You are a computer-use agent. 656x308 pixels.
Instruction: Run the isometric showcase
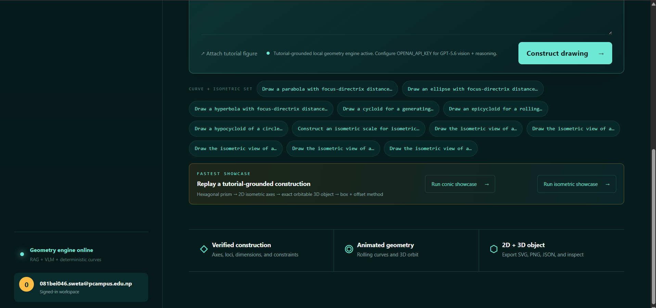coord(577,184)
